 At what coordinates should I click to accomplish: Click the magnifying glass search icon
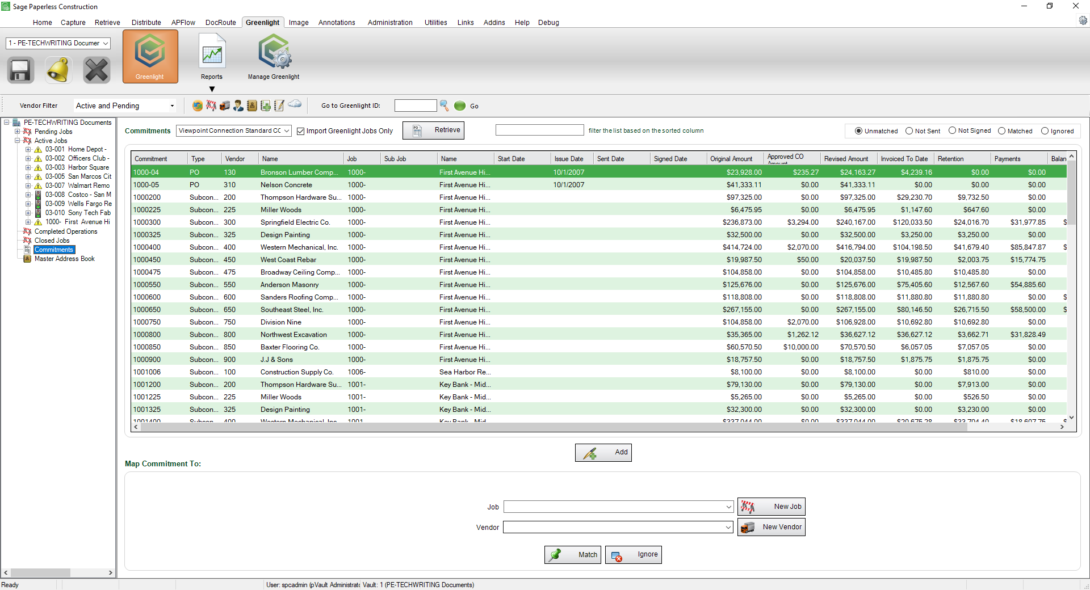pos(445,106)
